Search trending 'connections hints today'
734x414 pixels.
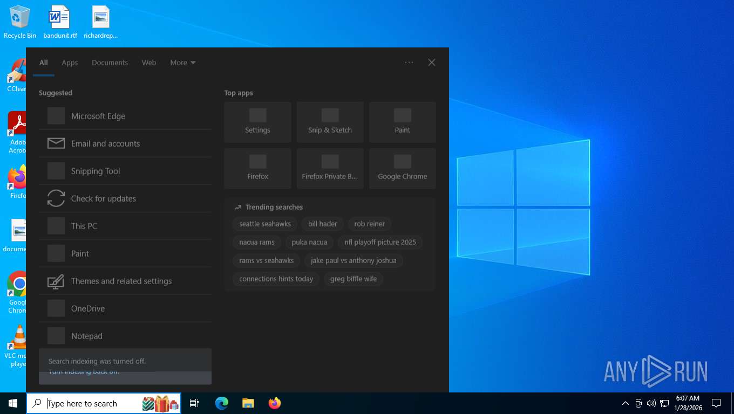[x=276, y=279]
